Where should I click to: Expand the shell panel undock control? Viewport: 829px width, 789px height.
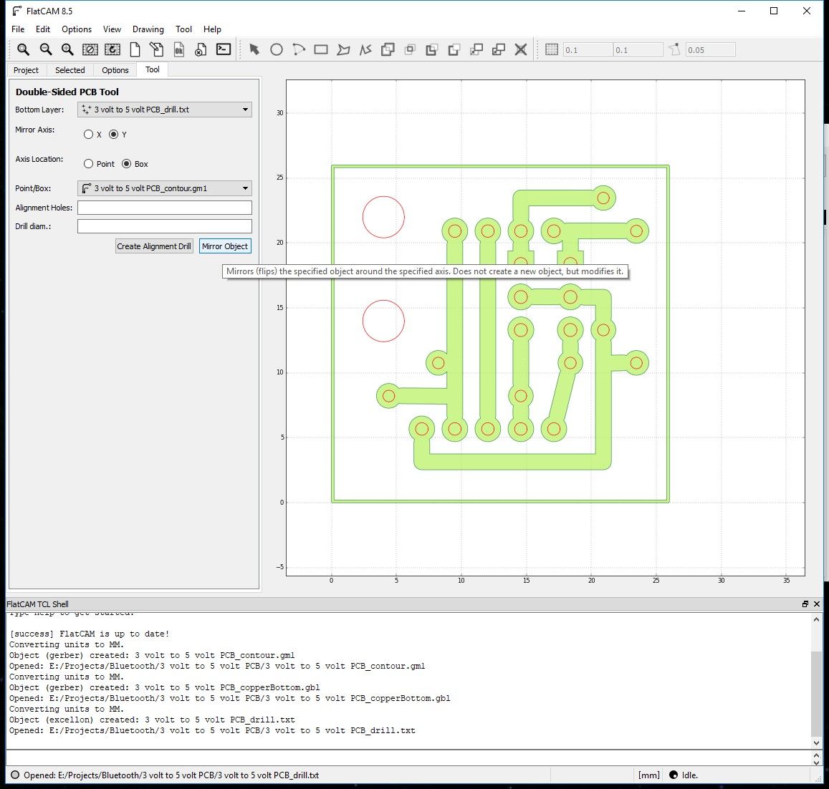(806, 604)
